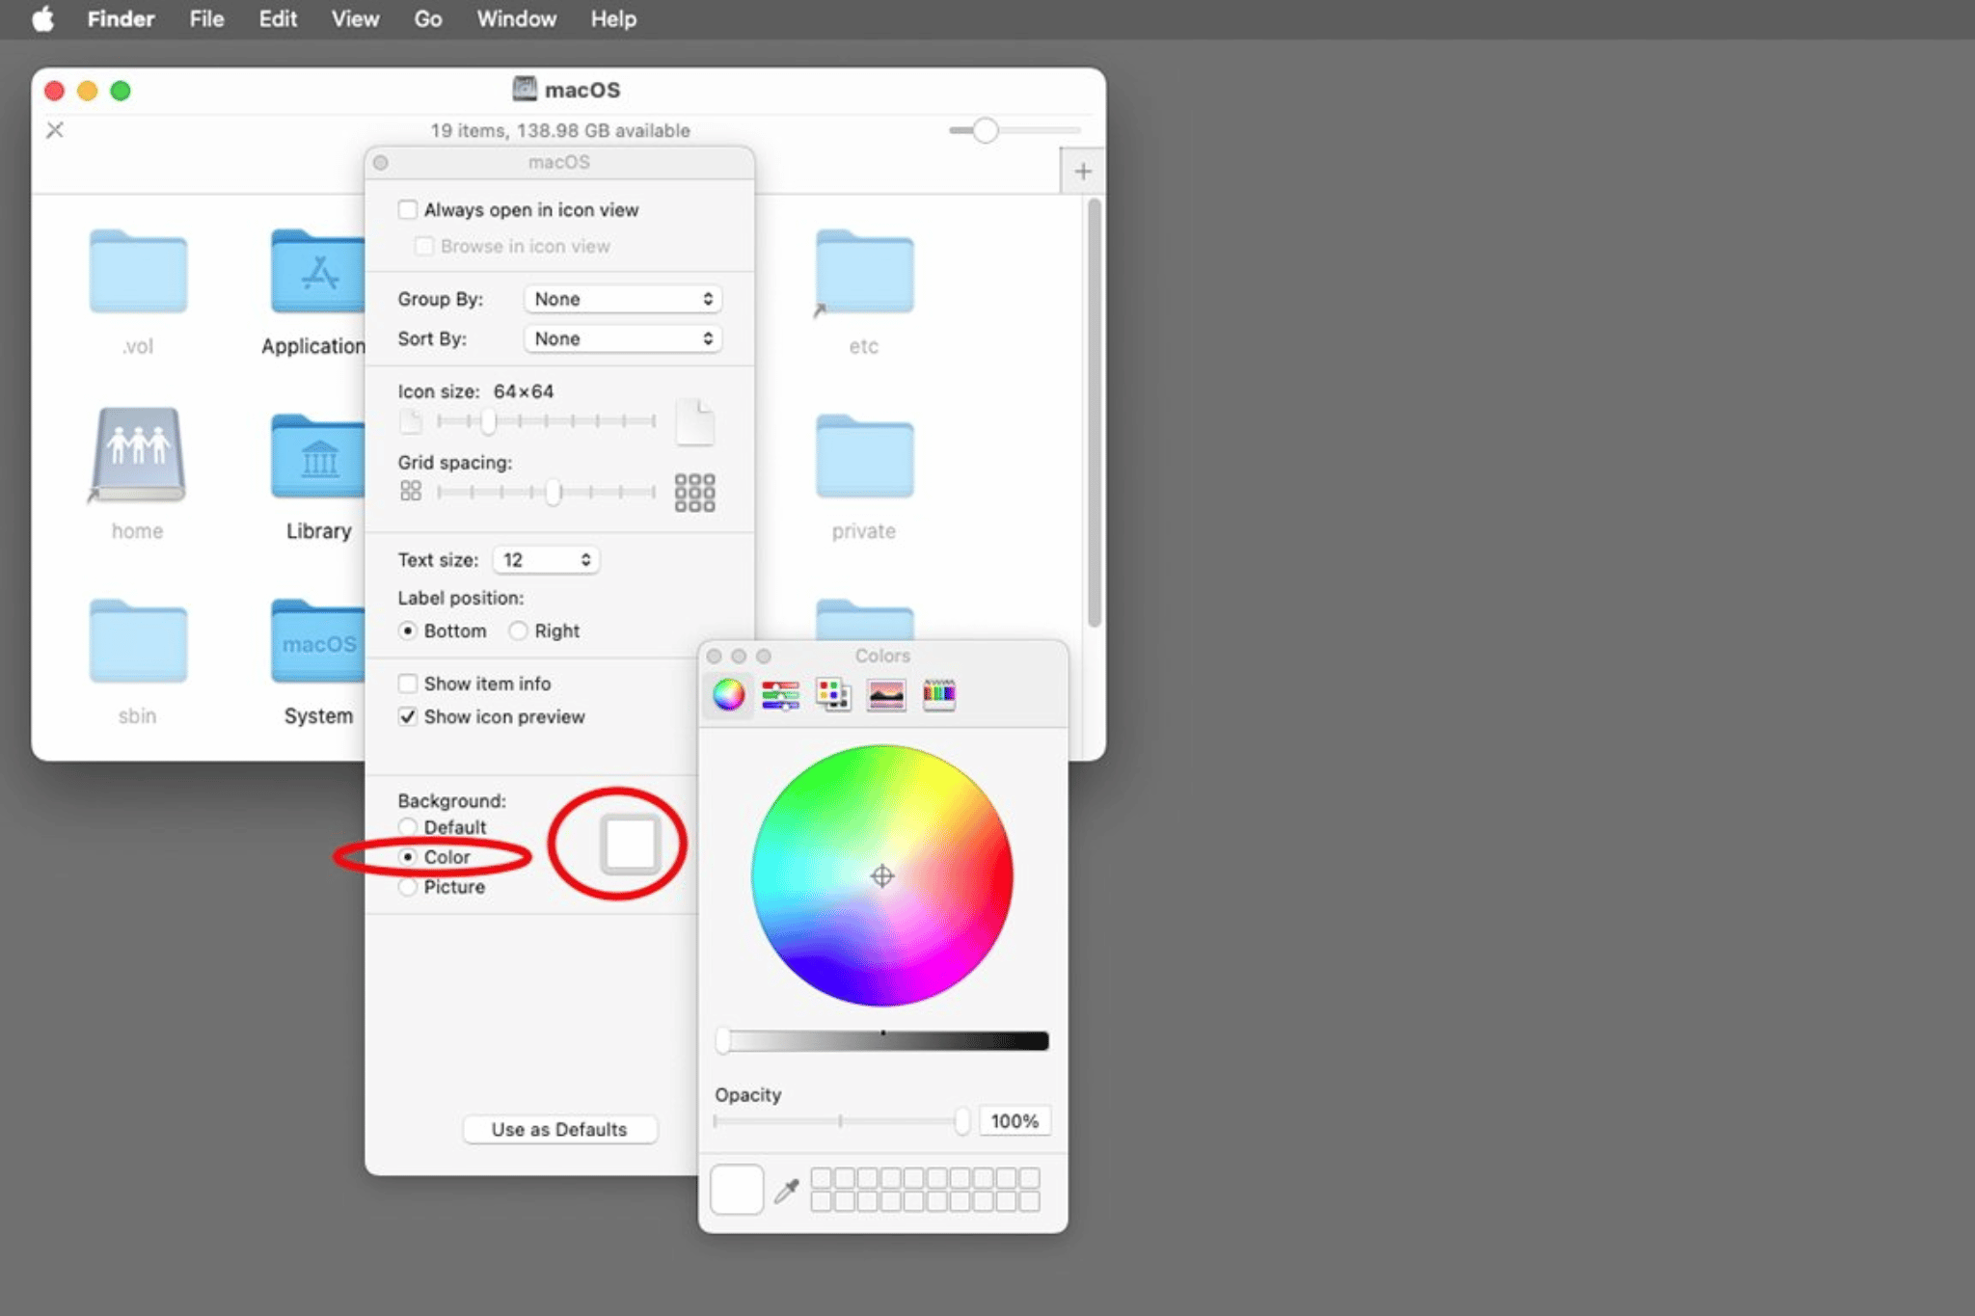Select the Pencils color picker

[x=938, y=694]
